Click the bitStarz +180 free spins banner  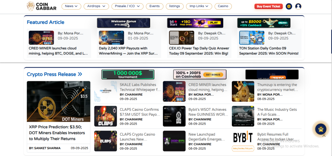(195, 23)
